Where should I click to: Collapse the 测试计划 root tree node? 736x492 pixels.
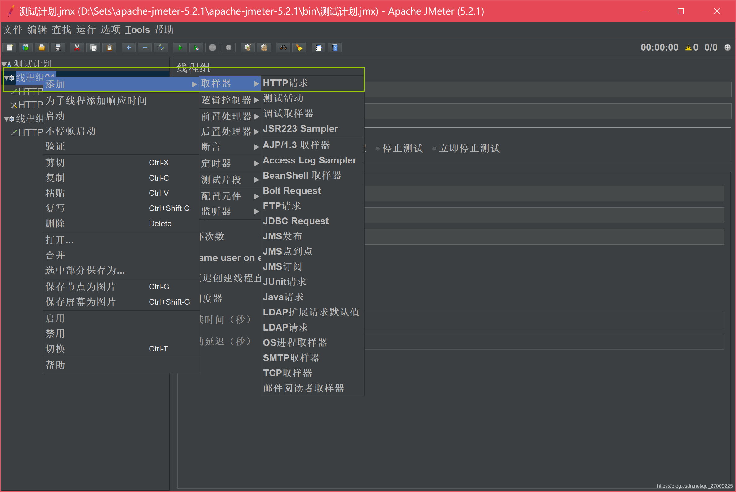(4, 64)
